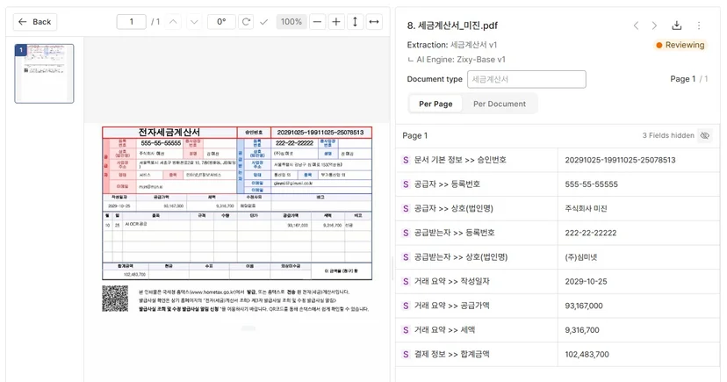
Task: Click the 전자세금계산서 title in the document
Action: pyautogui.click(x=169, y=132)
